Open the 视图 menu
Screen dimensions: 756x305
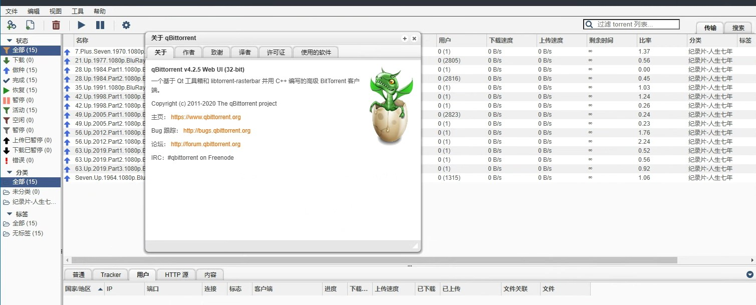[56, 11]
